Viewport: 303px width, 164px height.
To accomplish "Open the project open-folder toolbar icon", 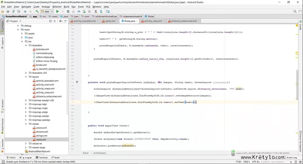I will (x=3, y=12).
